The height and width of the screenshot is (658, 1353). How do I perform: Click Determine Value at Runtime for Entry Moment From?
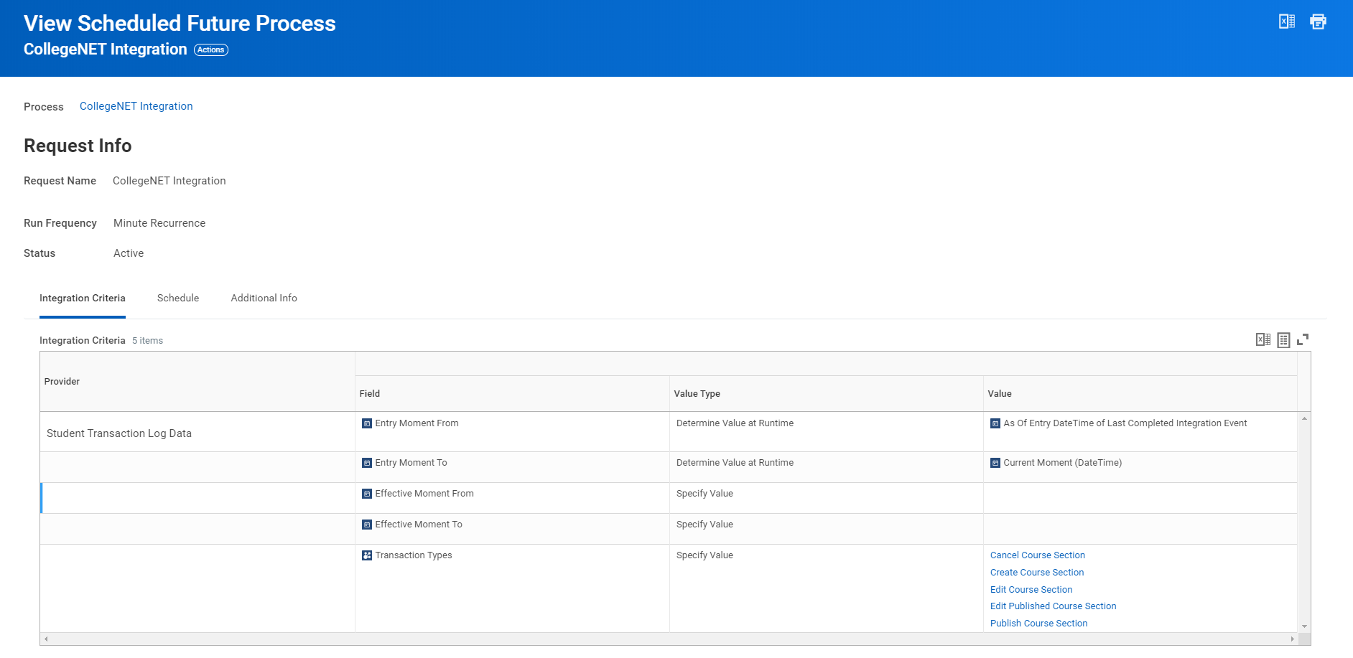[735, 423]
